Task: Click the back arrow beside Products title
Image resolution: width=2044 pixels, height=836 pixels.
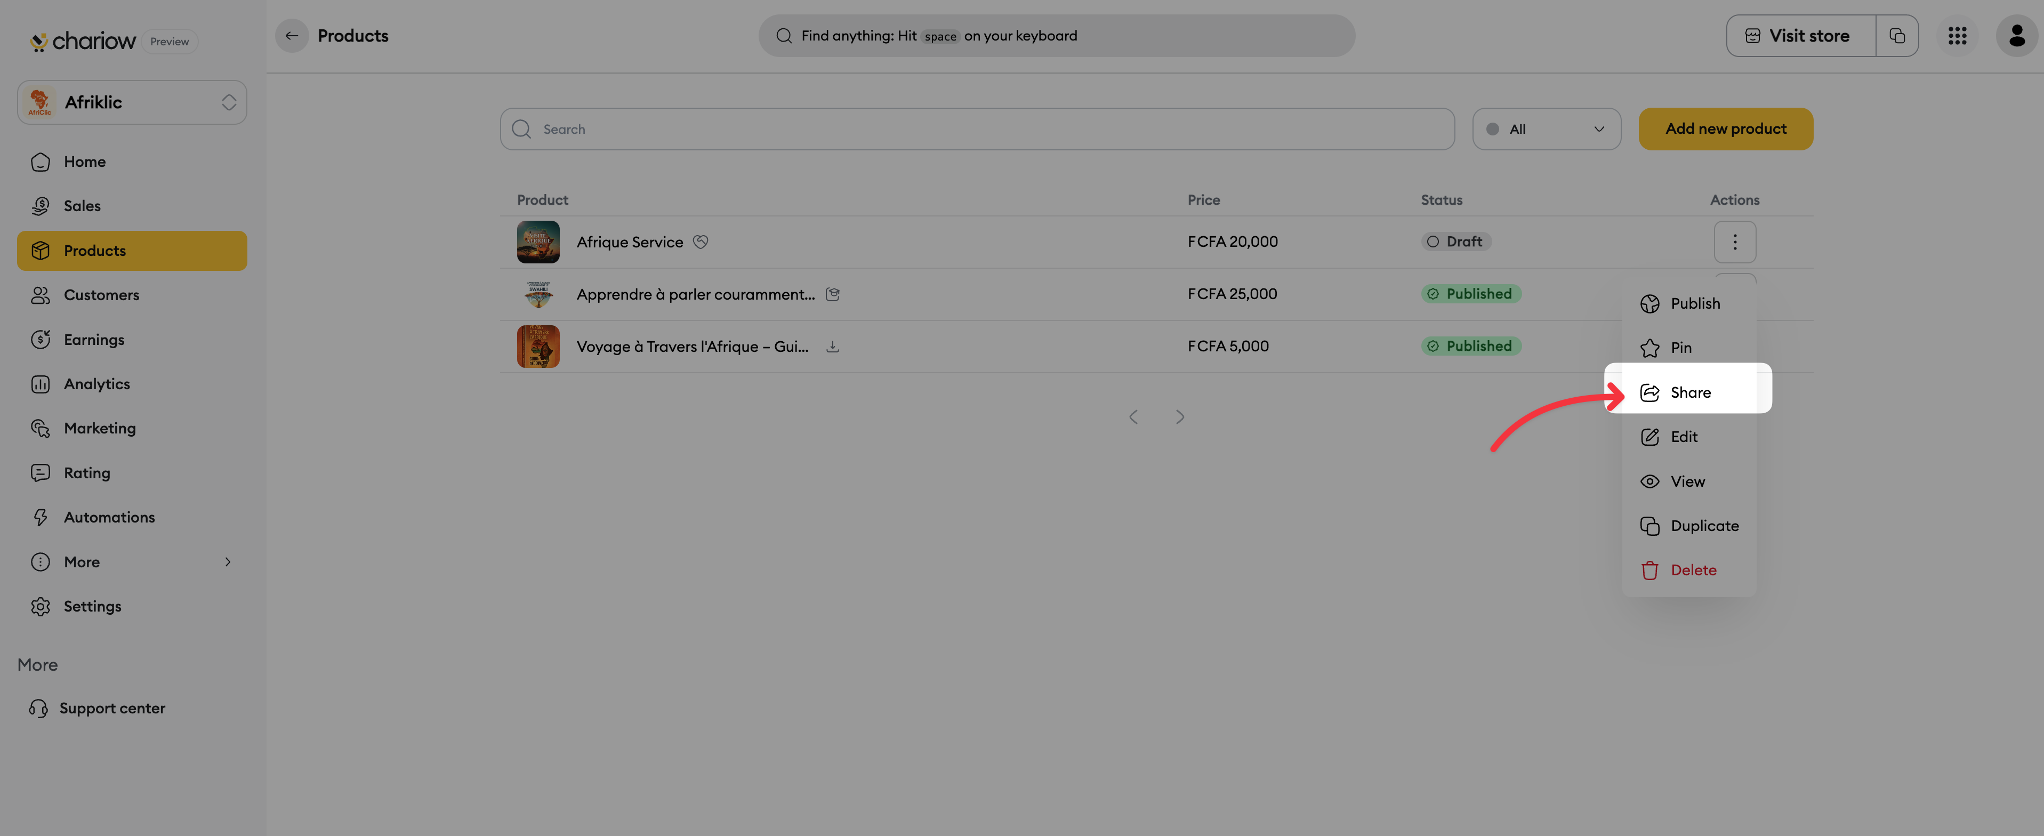Action: [291, 36]
